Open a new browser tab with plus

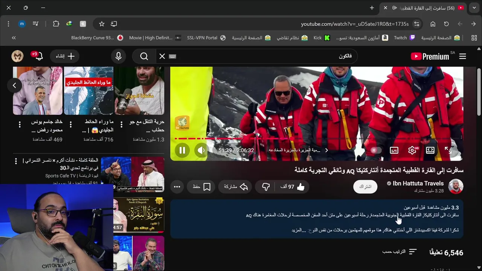tap(372, 8)
